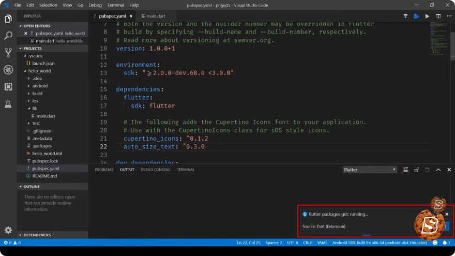Open the Terminal menu
Screen dimensions: 455x256
tap(115, 5)
